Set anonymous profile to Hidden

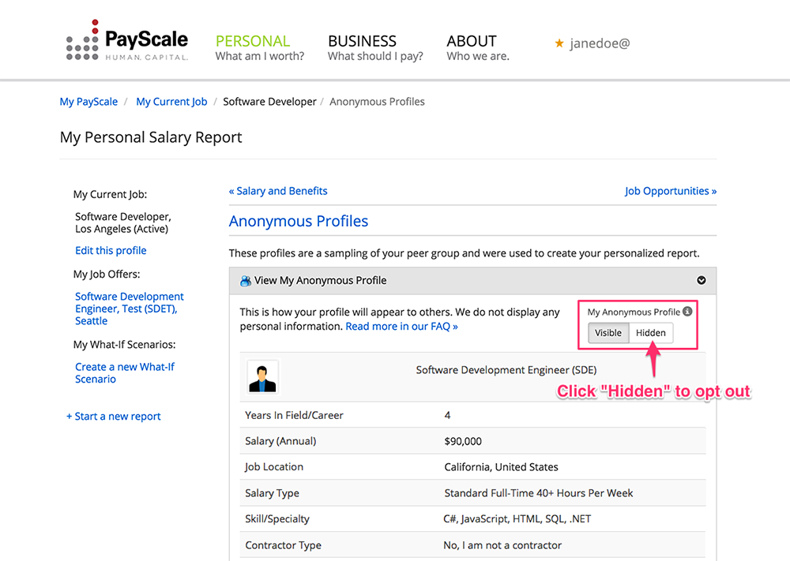click(650, 332)
